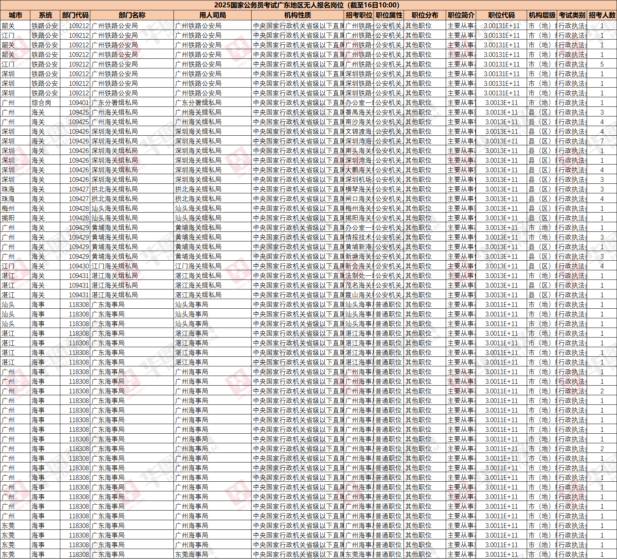
Task: Click the 梅州 city cell
Action: 15,209
